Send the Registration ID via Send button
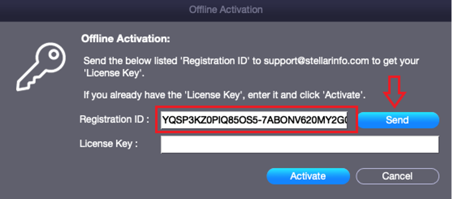This screenshot has height=199, width=452. click(398, 120)
